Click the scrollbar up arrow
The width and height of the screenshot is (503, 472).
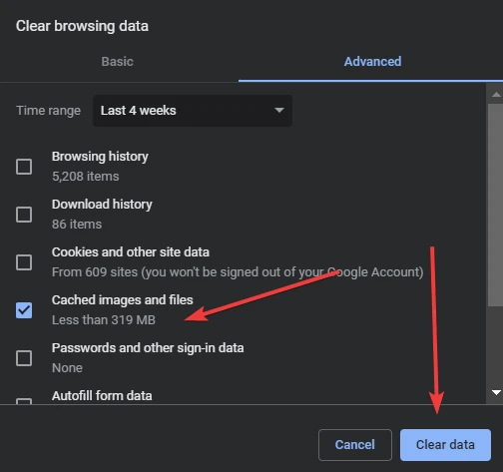tap(496, 95)
